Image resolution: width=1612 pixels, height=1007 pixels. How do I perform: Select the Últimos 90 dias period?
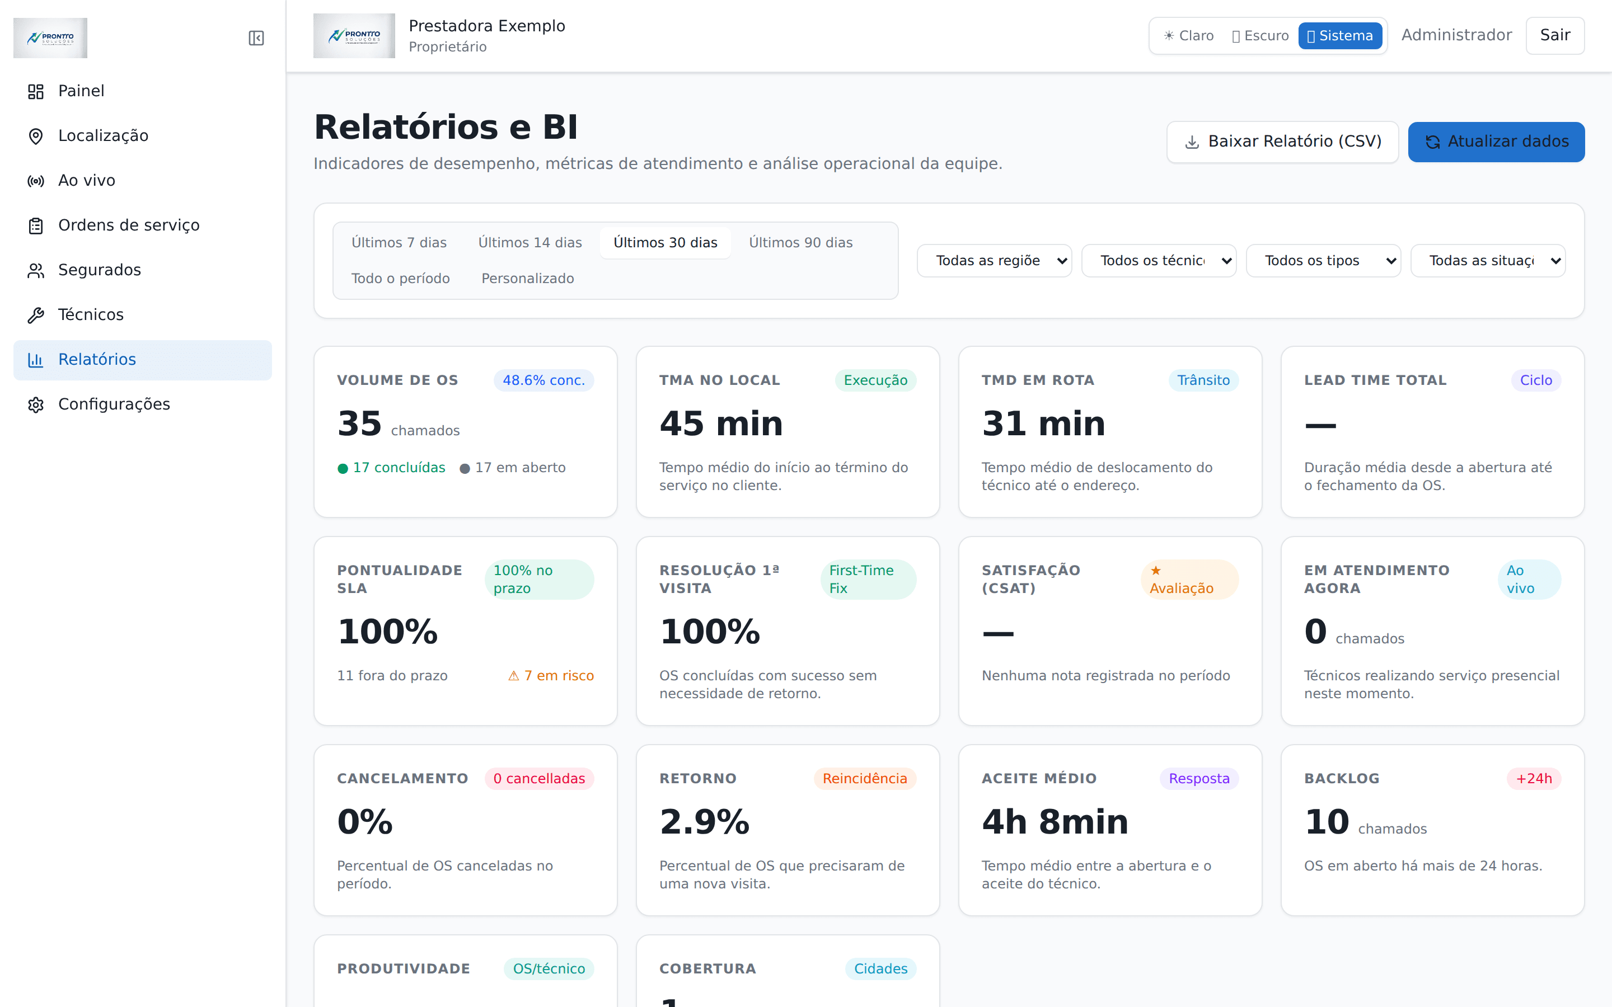[x=800, y=242]
